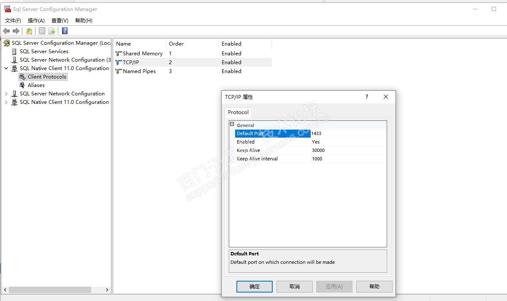Click the app icon in the title bar
The height and width of the screenshot is (301, 507).
(8, 9)
